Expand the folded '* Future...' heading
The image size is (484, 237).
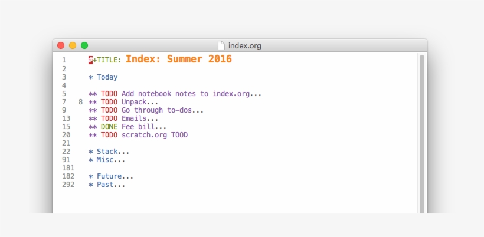coord(110,177)
